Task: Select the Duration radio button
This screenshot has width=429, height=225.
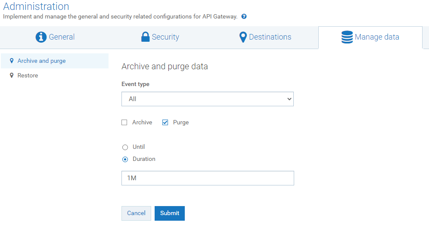Action: (x=125, y=159)
